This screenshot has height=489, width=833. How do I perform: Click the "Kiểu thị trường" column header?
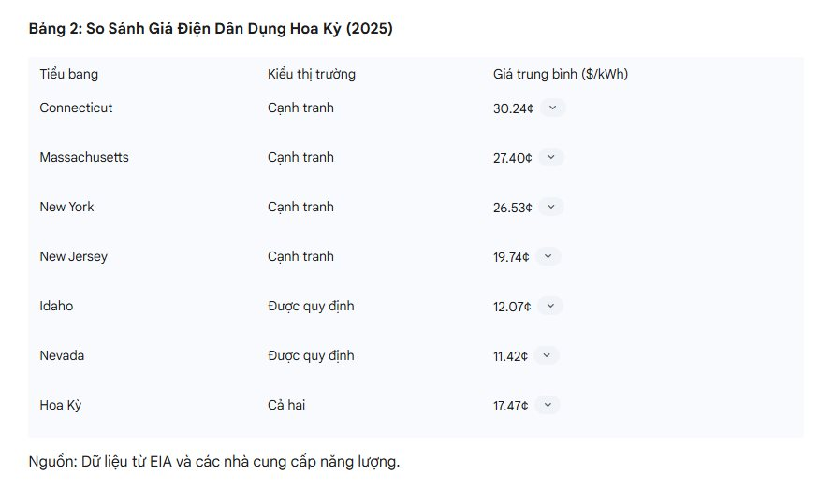click(x=311, y=74)
